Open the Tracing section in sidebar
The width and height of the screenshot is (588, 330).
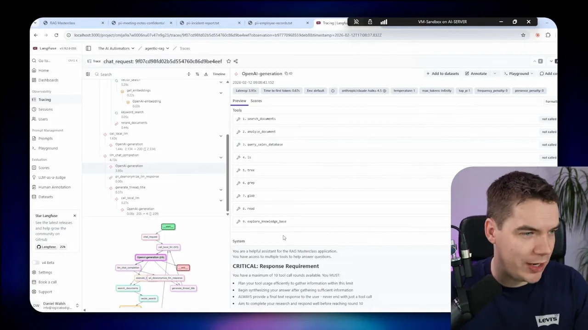pos(45,99)
